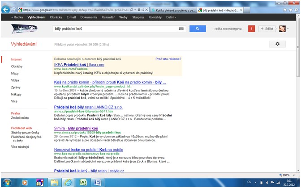Open the Windows Start orb
The height and width of the screenshot is (188, 301).
7,183
